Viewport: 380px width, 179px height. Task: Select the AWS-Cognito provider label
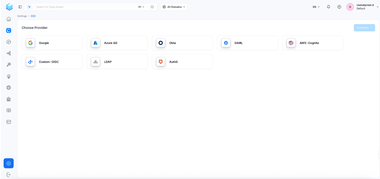pos(309,43)
